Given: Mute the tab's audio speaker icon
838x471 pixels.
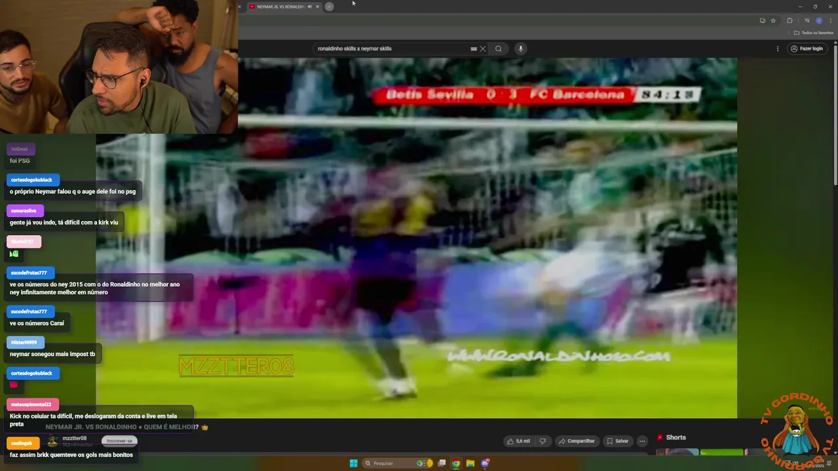Looking at the screenshot, I should click(x=310, y=7).
